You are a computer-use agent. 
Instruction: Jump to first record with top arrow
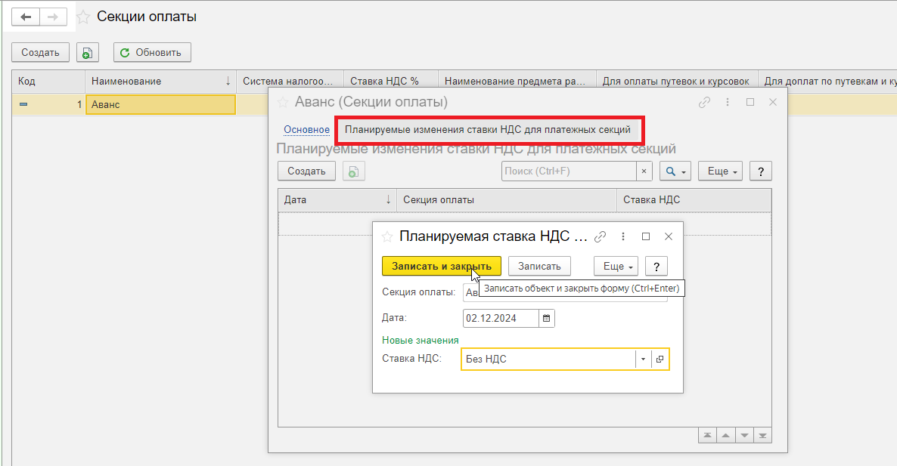[708, 436]
